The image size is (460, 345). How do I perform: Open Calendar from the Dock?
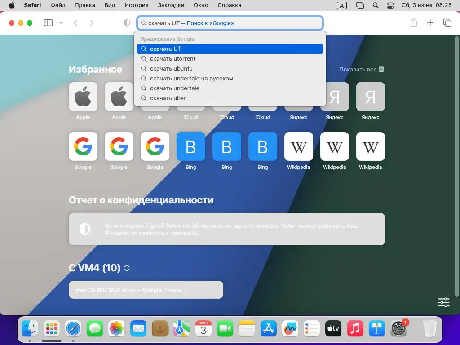click(203, 328)
